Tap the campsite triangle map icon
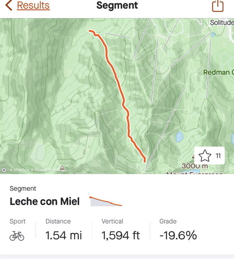Viewport: 234px width, 259px height. point(62,168)
